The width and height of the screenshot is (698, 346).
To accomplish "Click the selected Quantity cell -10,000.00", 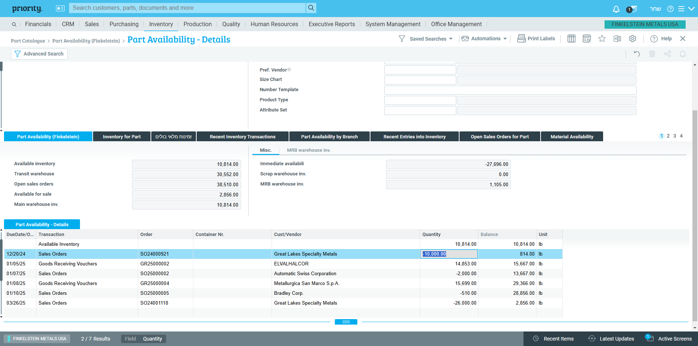I will 449,254.
